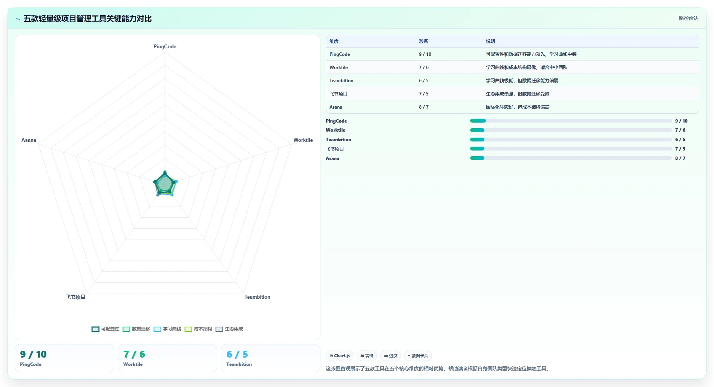Click the 成本结构 legend color box
The height and width of the screenshot is (387, 714).
(x=188, y=329)
